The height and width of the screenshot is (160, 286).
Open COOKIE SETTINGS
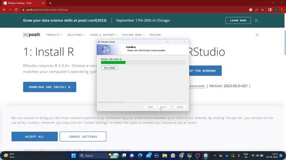point(83,136)
